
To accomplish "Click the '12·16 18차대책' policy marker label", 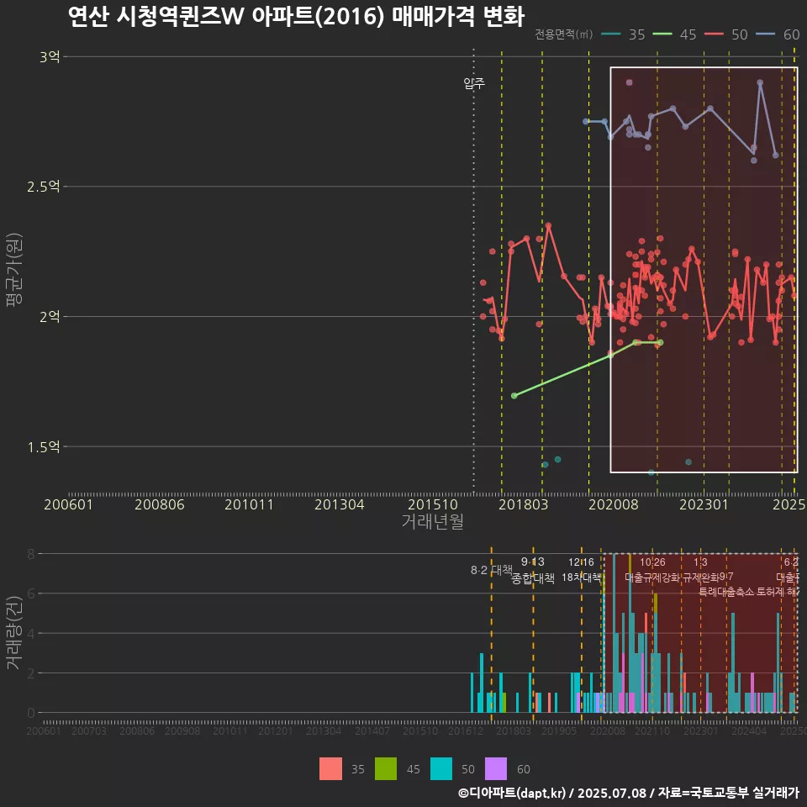I will pyautogui.click(x=581, y=570).
